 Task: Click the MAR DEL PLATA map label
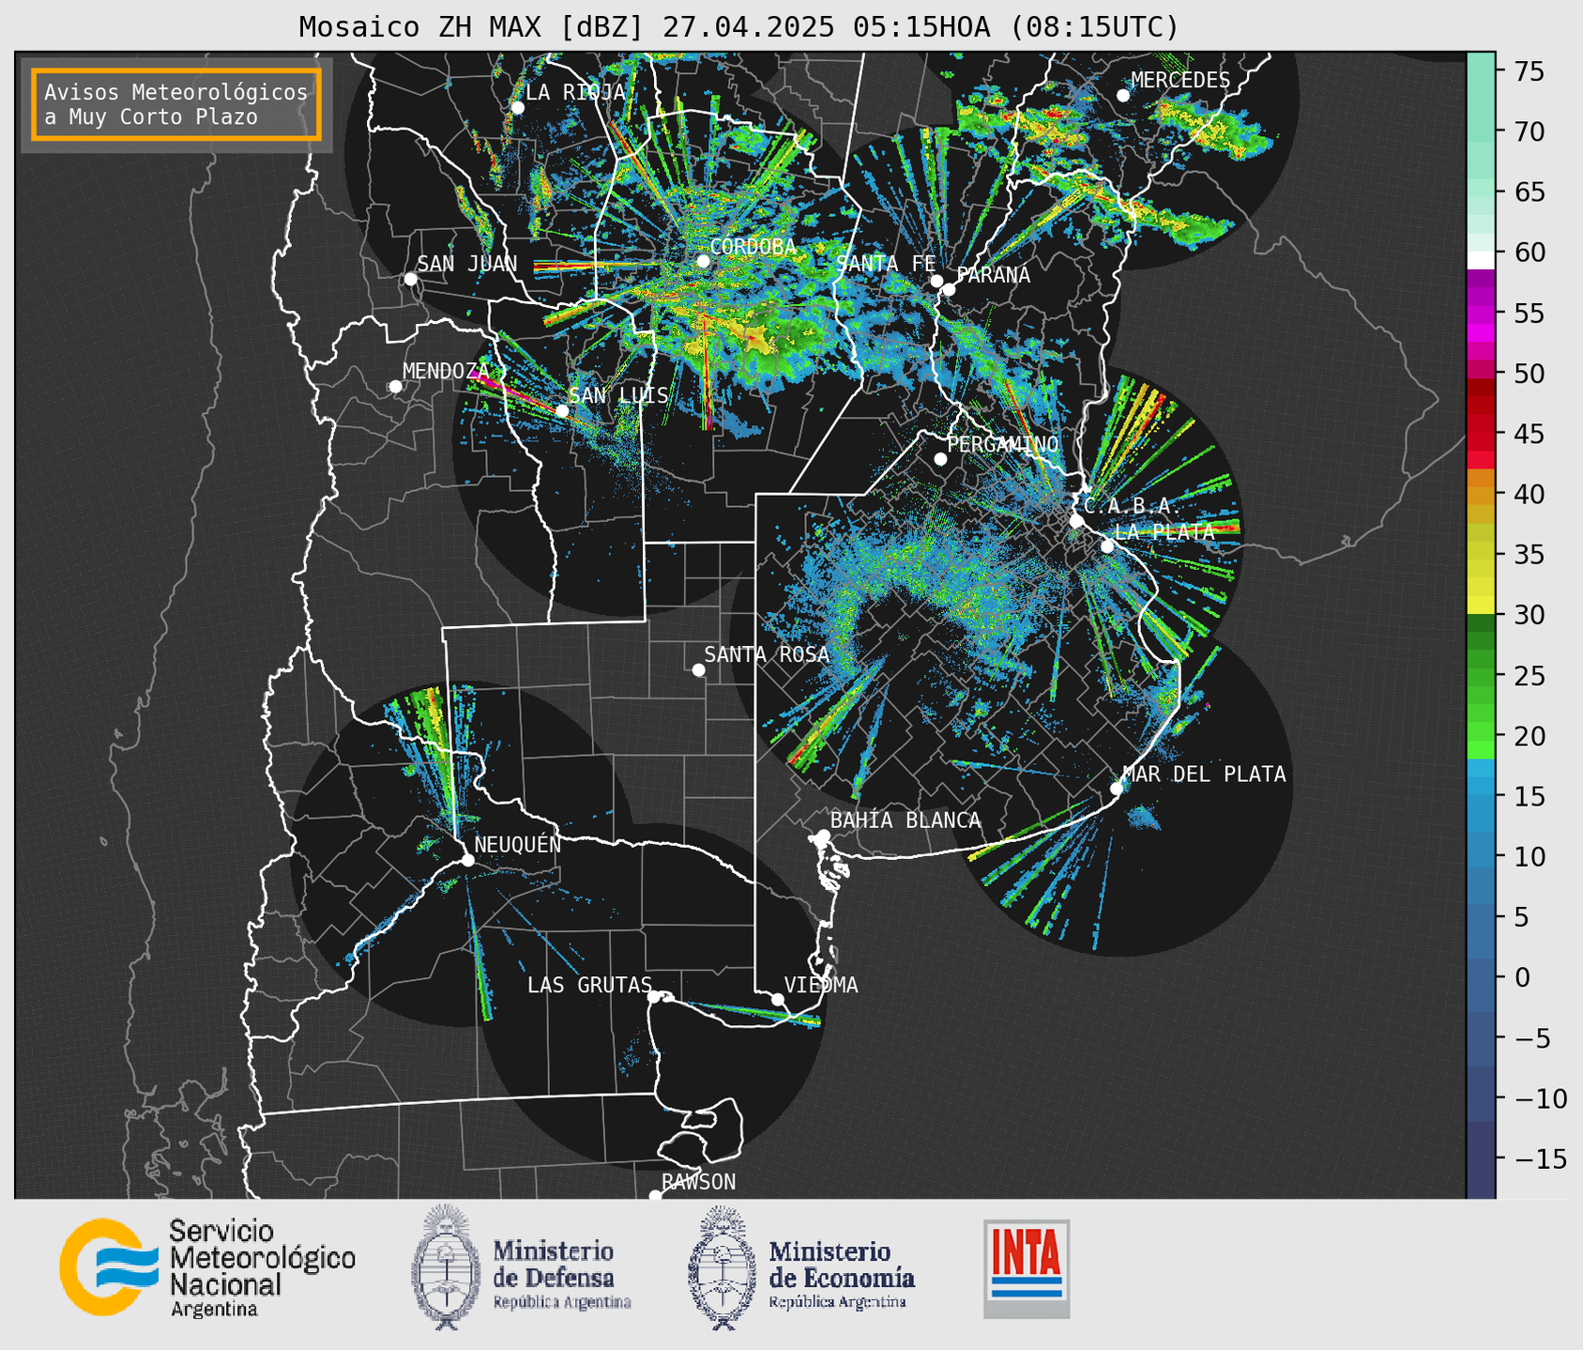(x=1205, y=775)
